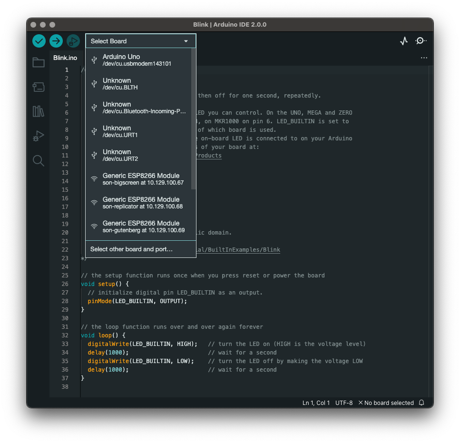Click the void setup() line
Image resolution: width=460 pixels, height=443 pixels.
(x=105, y=284)
